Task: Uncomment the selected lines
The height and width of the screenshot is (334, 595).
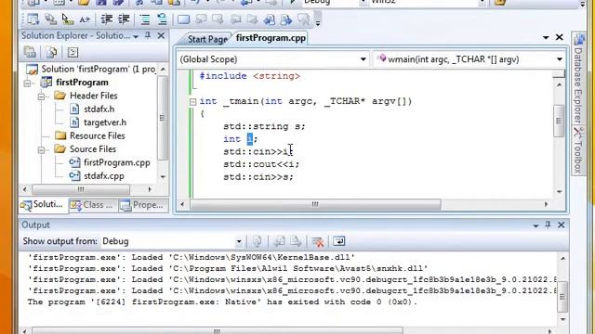Action: tap(162, 19)
